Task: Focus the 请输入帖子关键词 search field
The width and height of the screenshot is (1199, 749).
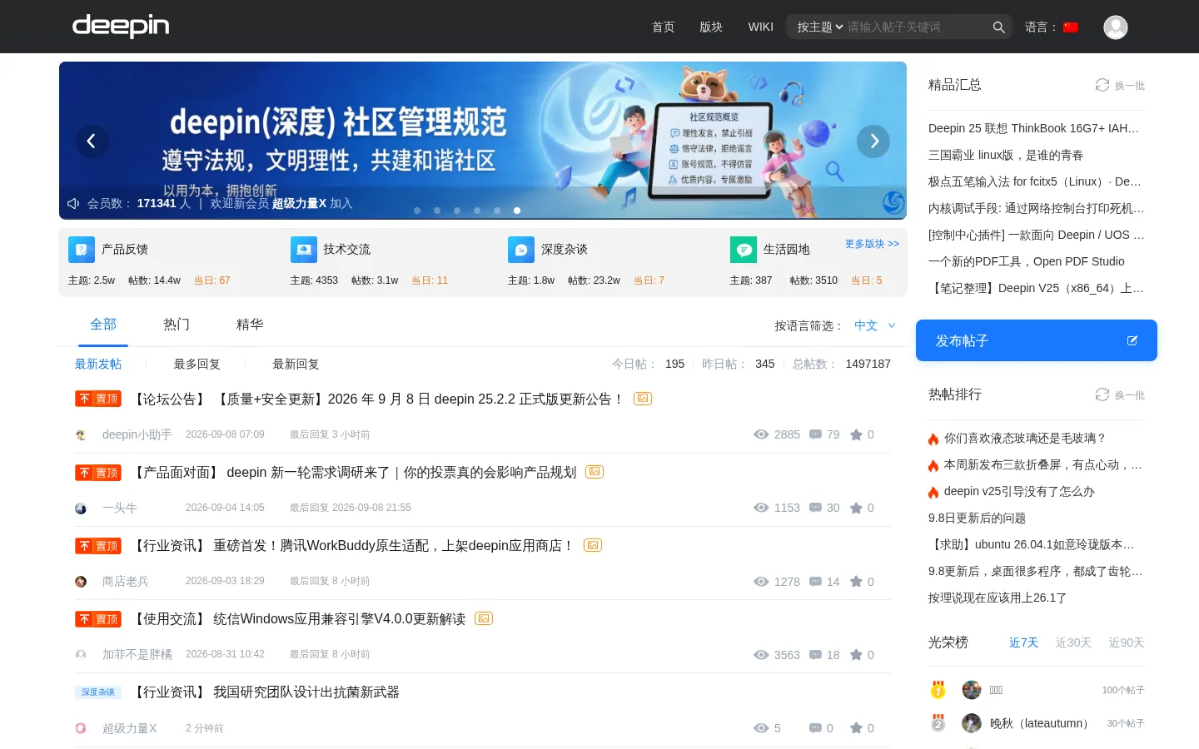Action: pos(916,27)
